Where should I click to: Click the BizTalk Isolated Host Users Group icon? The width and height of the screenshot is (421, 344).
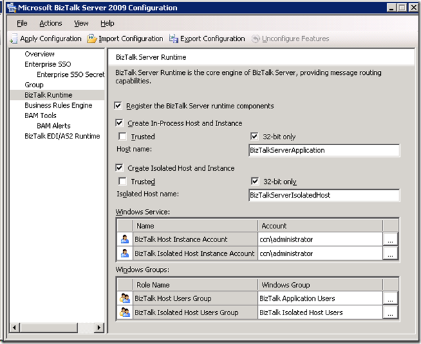pyautogui.click(x=125, y=312)
